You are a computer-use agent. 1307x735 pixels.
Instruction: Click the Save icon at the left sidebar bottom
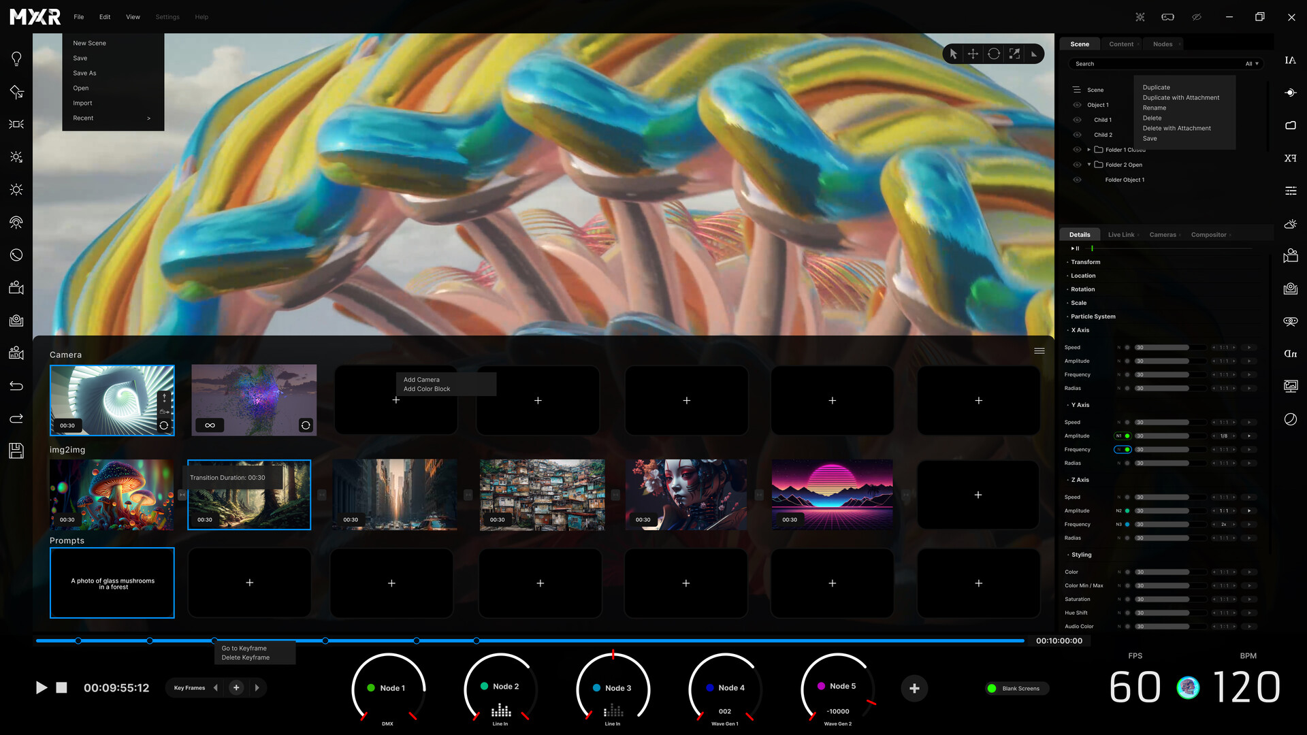tap(16, 451)
